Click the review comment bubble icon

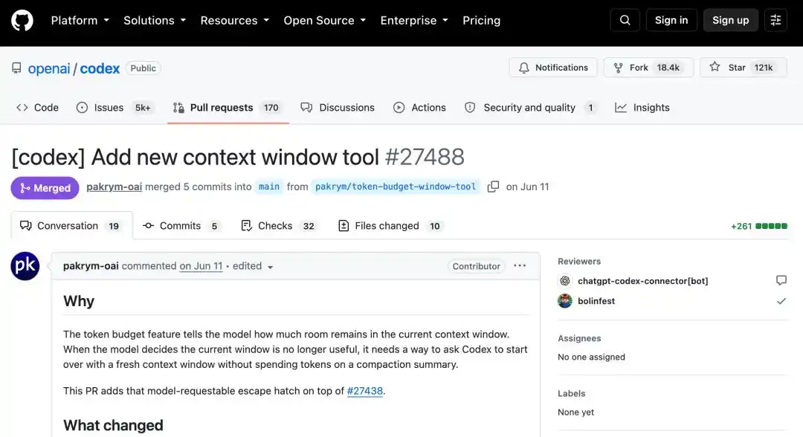[781, 280]
